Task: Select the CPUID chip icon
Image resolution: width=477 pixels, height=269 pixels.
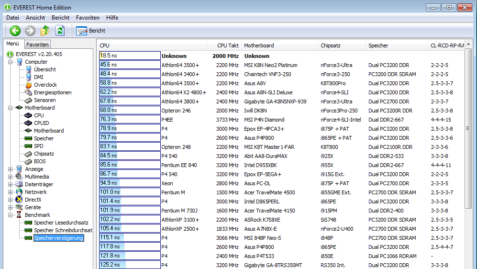Action: pyautogui.click(x=28, y=123)
